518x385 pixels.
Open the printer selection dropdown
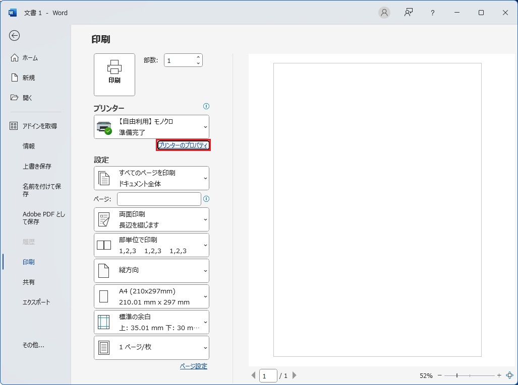pyautogui.click(x=151, y=127)
